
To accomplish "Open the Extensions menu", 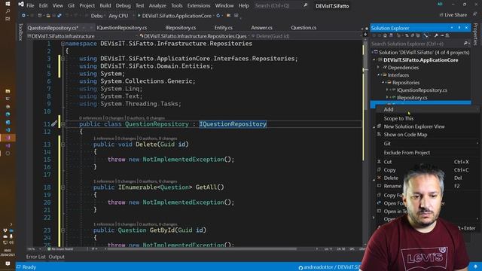I will 199,5.
